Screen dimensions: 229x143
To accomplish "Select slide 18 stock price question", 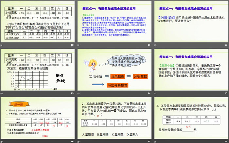I will click(x=191, y=118).
